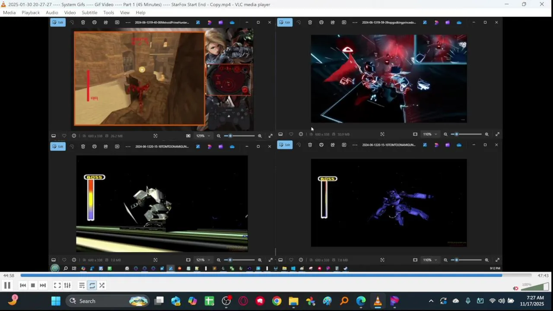Viewport: 553px width, 311px height.
Task: Open See more in blue robot boss window
Action: tap(355, 145)
